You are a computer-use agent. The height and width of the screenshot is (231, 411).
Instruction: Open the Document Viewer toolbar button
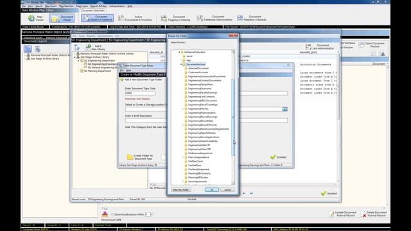[x=62, y=19]
